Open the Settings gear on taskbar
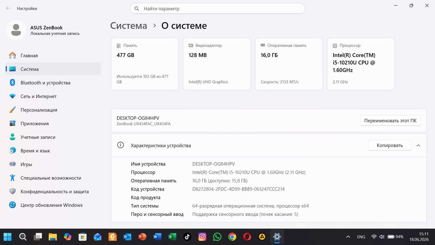The height and width of the screenshot is (245, 435). pos(277,237)
